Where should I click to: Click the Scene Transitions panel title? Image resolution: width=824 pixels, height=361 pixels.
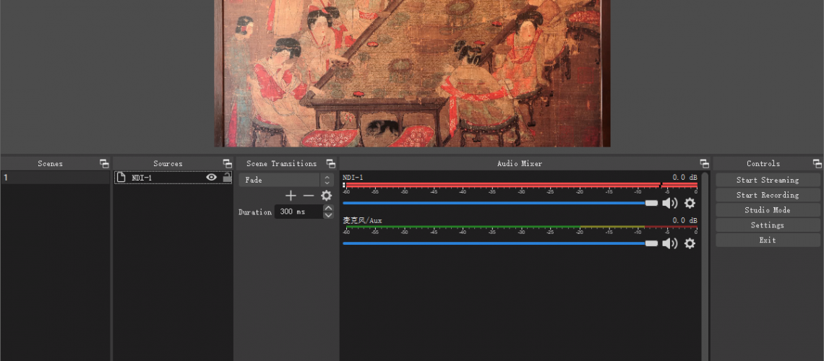(x=281, y=164)
